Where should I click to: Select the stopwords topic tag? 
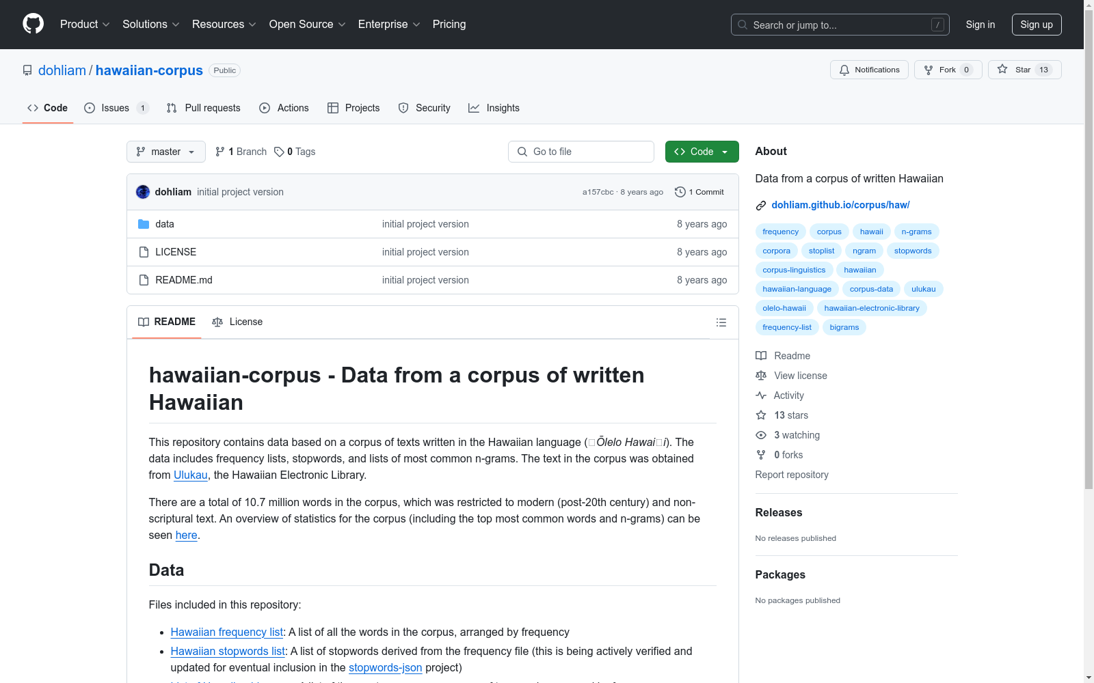coord(913,251)
